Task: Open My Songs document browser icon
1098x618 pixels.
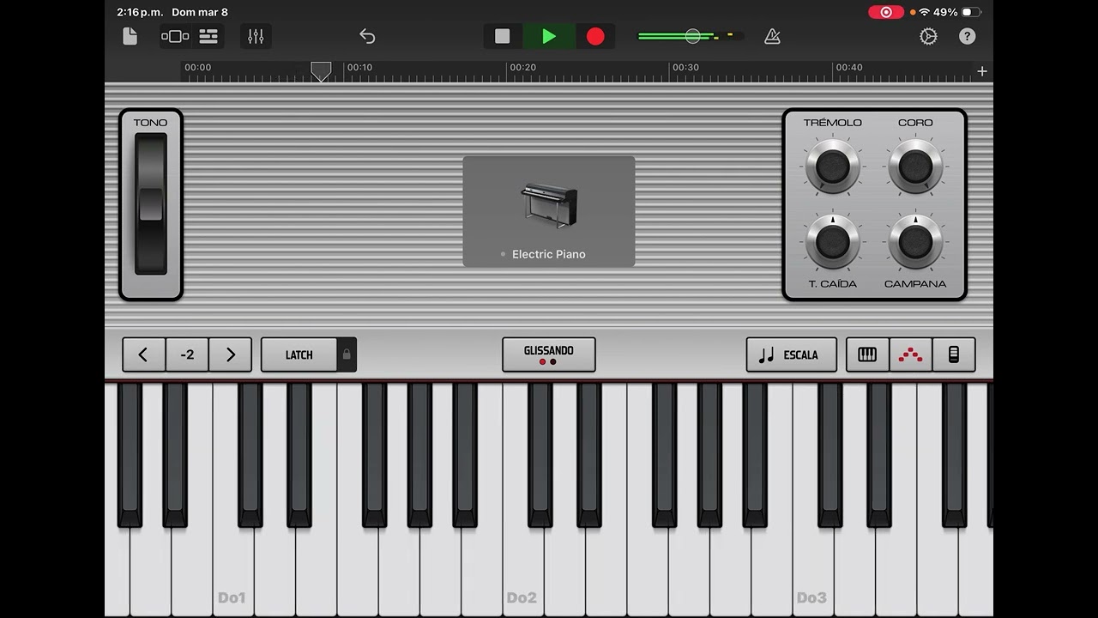Action: pyautogui.click(x=130, y=36)
